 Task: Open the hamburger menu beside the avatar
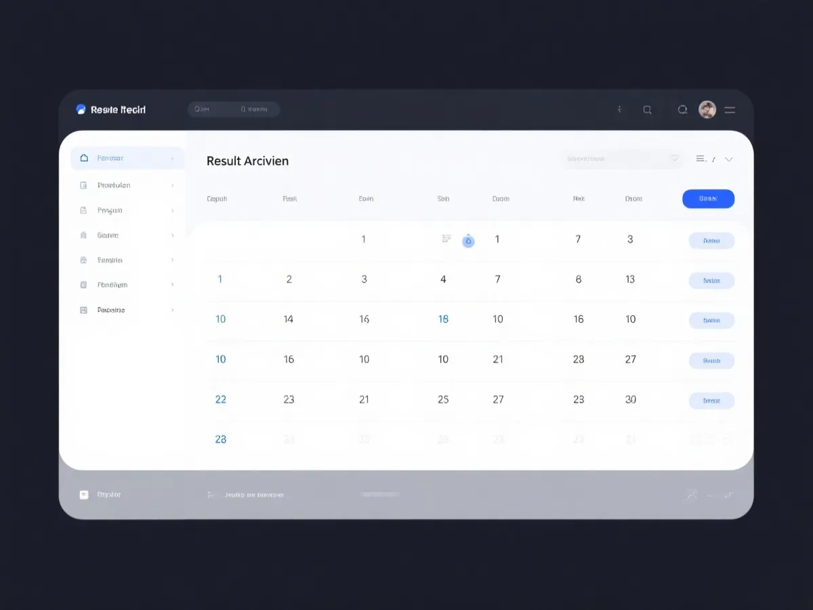point(730,110)
